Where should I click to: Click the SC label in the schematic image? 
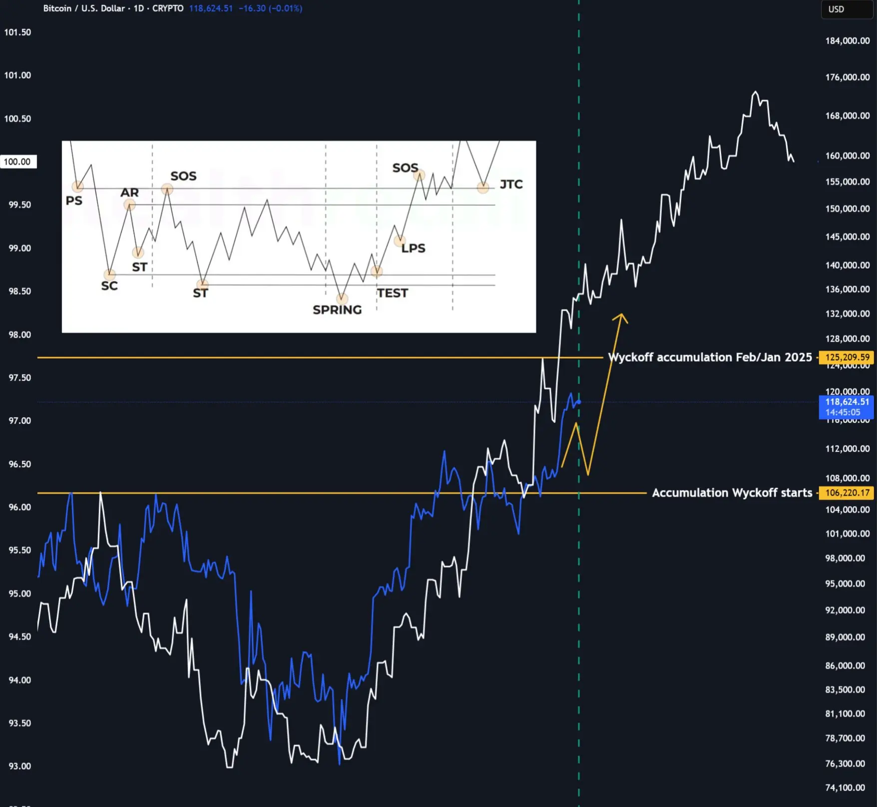click(109, 286)
